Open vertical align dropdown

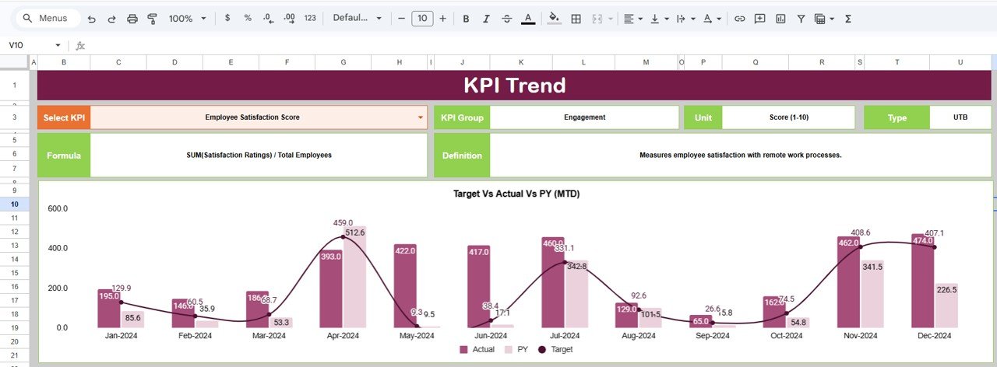pyautogui.click(x=659, y=18)
